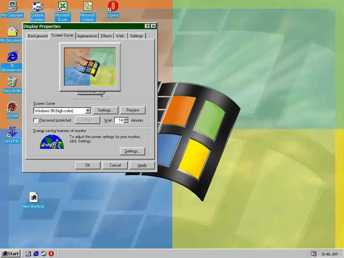The height and width of the screenshot is (258, 344).
Task: Cancel the Display Properties dialog
Action: click(x=115, y=165)
